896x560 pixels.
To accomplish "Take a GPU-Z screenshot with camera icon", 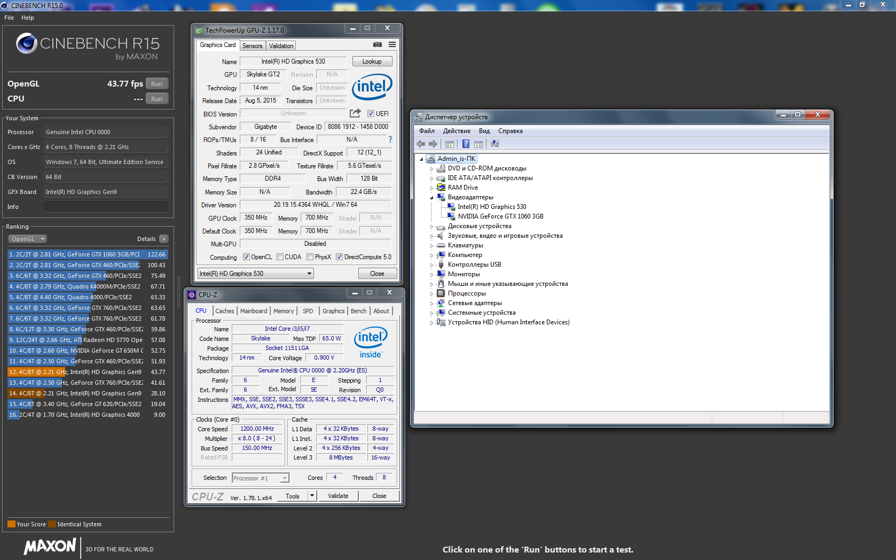I will pos(378,45).
